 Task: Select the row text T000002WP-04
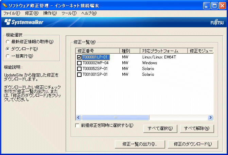[x=95, y=63]
